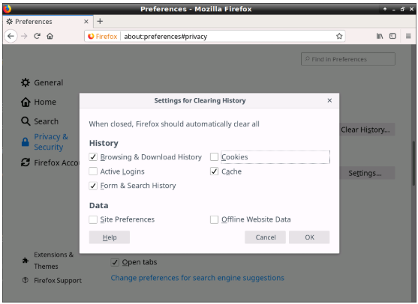Image resolution: width=418 pixels, height=304 pixels.
Task: Click the Help button in the dialog
Action: (x=110, y=237)
